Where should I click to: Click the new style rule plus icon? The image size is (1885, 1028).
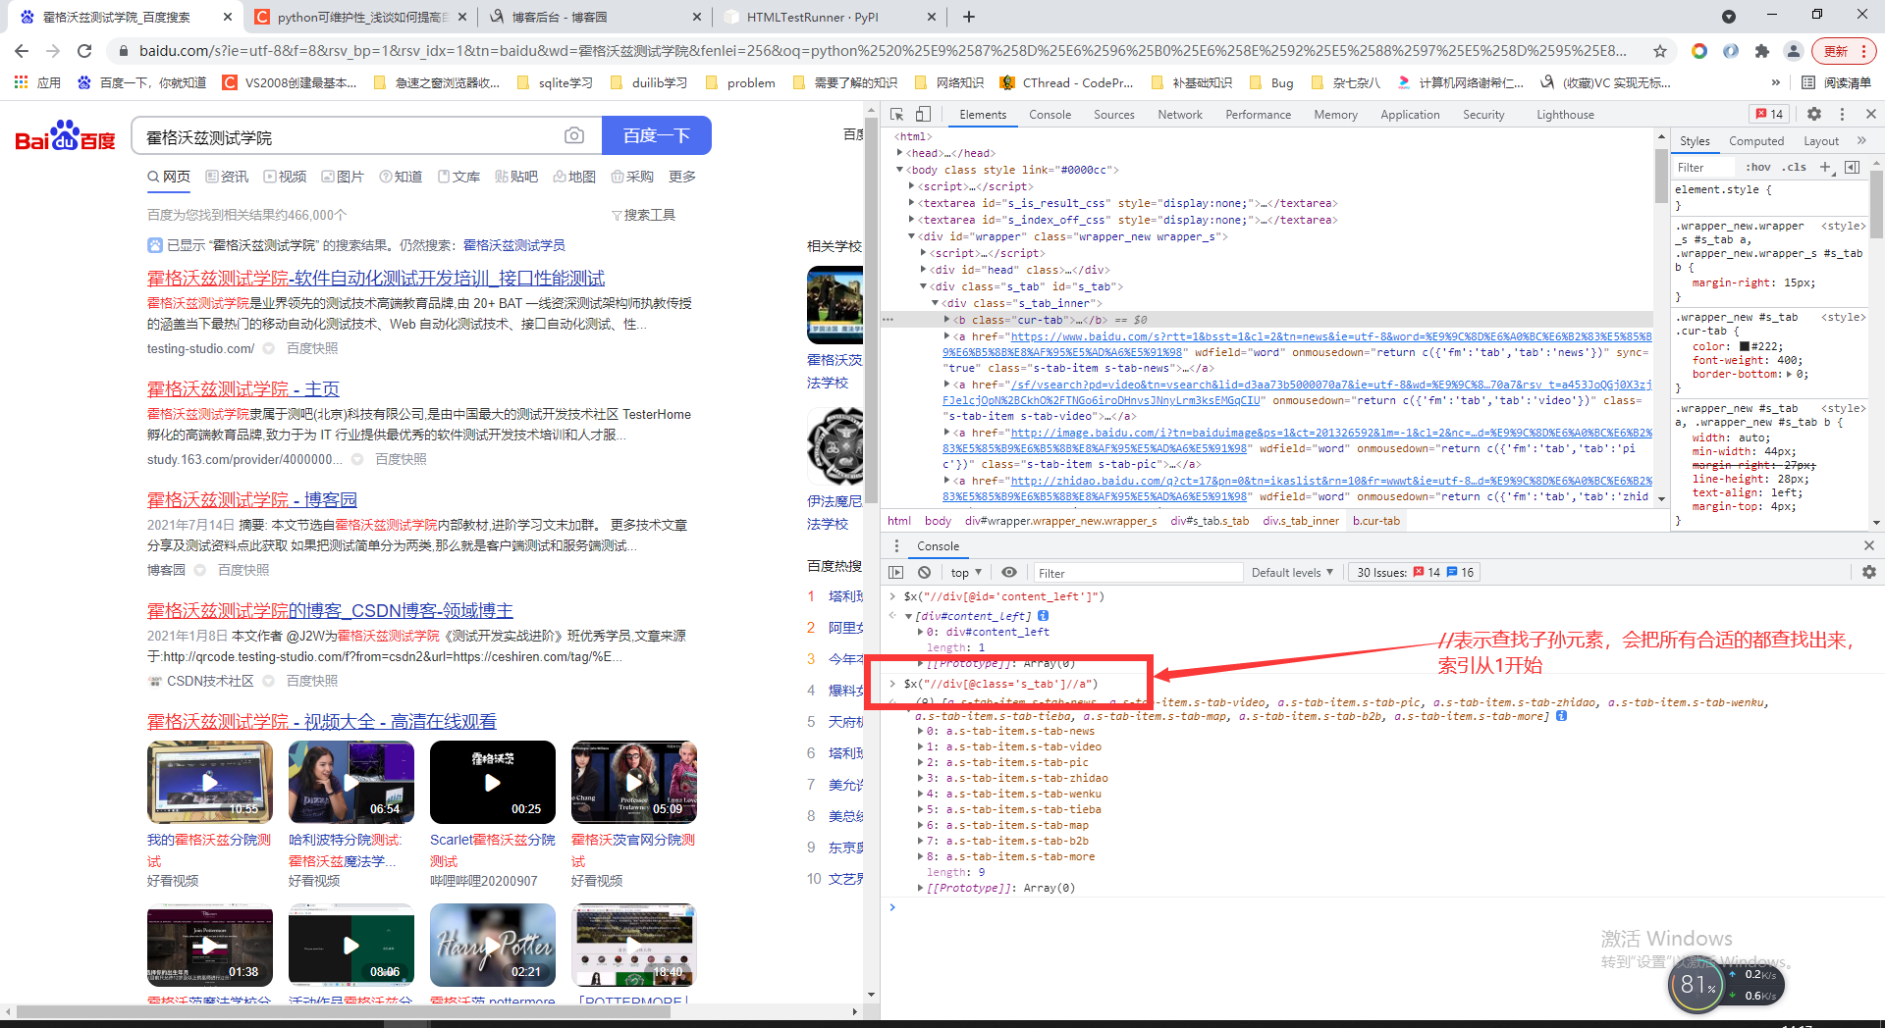click(x=1826, y=167)
